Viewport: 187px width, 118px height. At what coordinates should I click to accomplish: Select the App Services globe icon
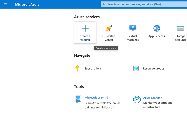(x=157, y=28)
